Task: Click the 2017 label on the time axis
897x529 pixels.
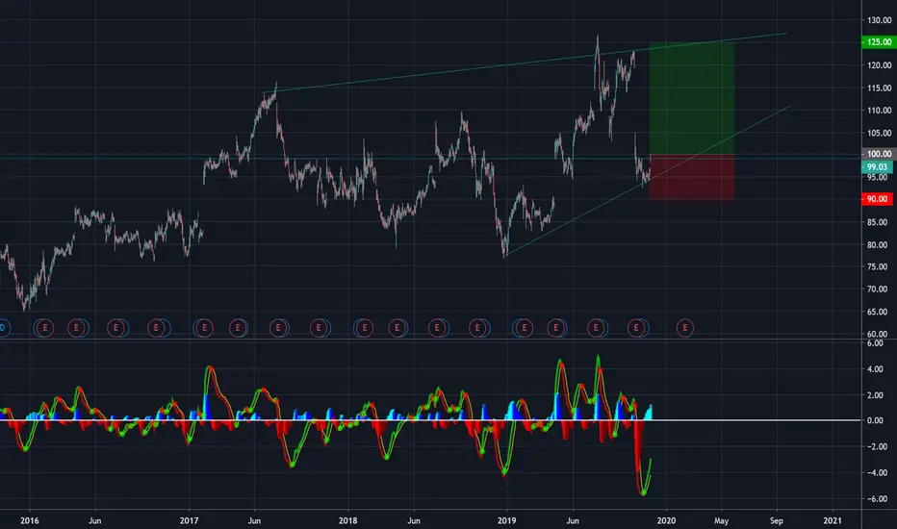Action: click(189, 520)
